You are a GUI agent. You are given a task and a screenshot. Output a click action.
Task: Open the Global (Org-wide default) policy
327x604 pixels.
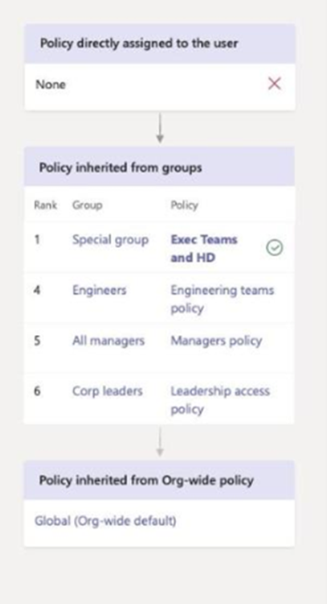pyautogui.click(x=105, y=521)
